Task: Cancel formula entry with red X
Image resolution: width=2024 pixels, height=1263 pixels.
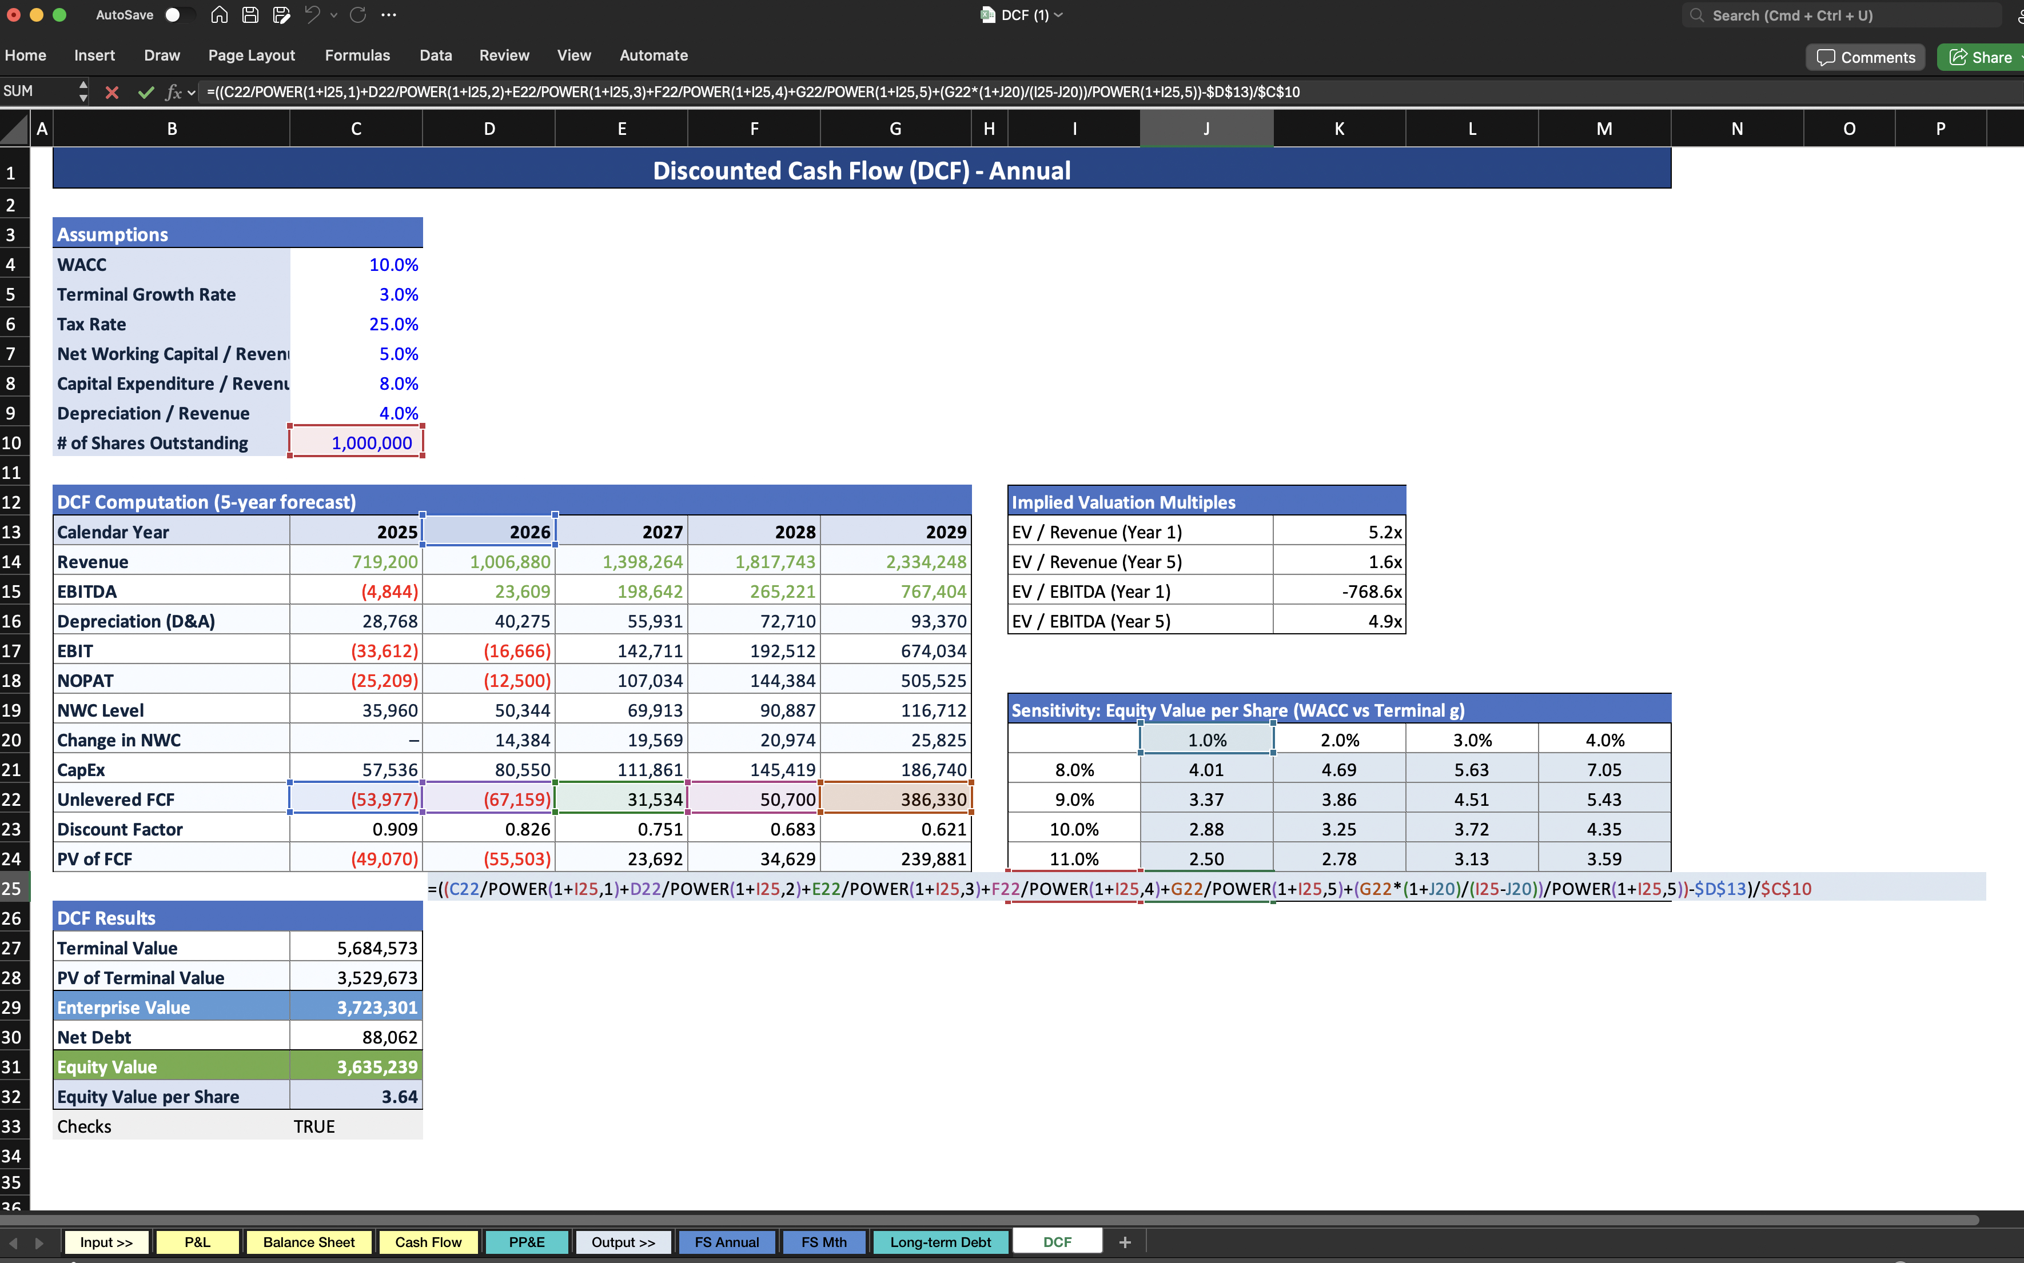Action: tap(112, 92)
